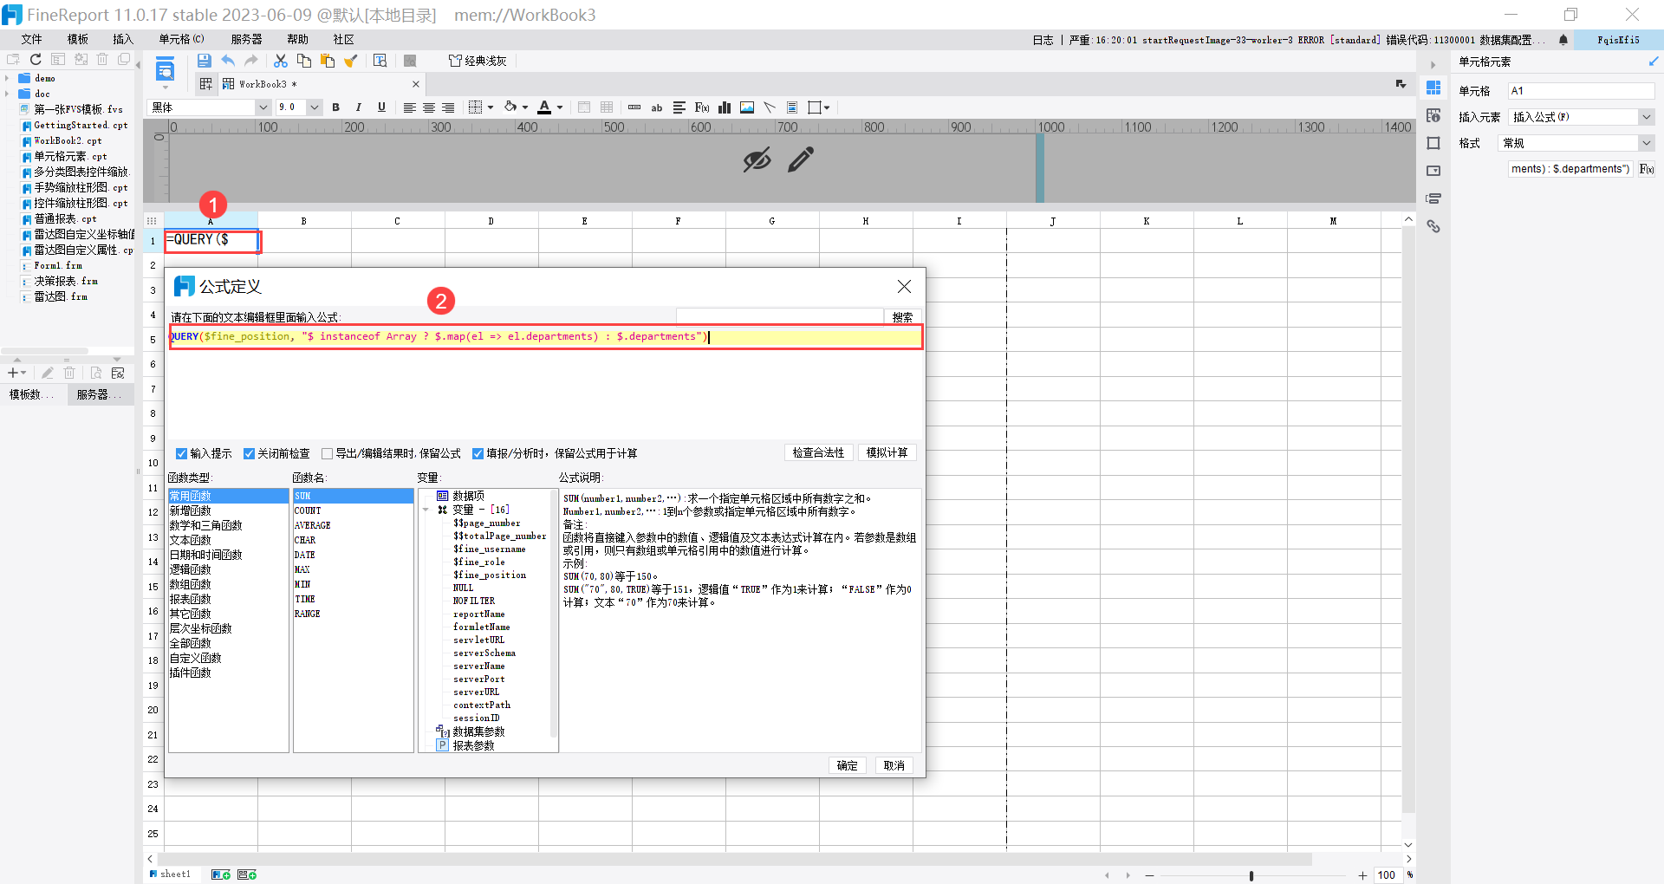Click the Insert Image icon in toolbar
Screen dimensions: 1664x884
pyautogui.click(x=747, y=107)
